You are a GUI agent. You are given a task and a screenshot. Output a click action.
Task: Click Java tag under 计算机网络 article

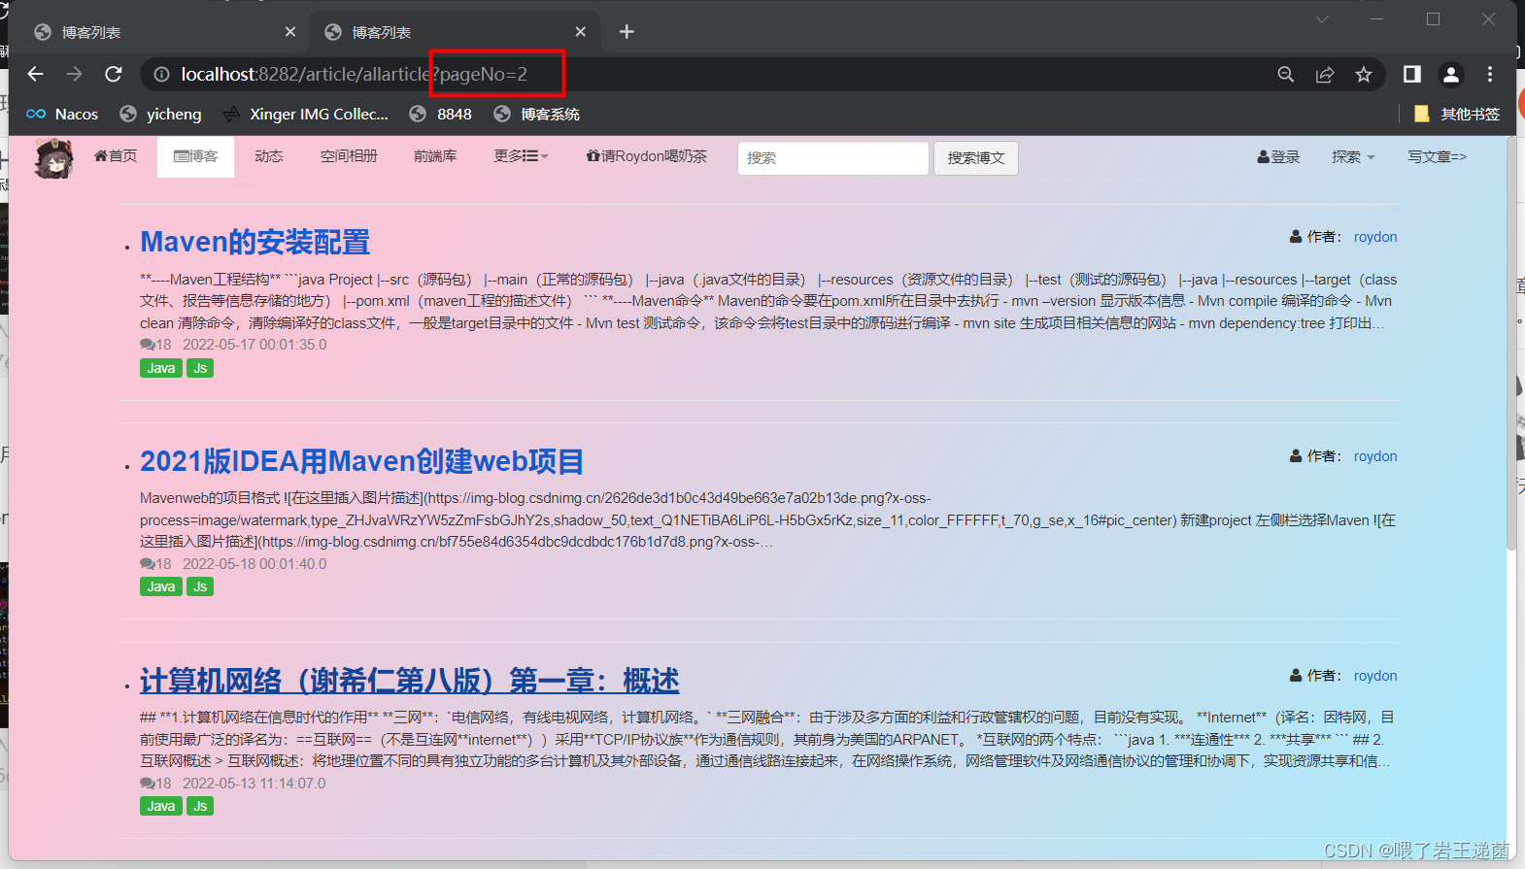pos(161,806)
